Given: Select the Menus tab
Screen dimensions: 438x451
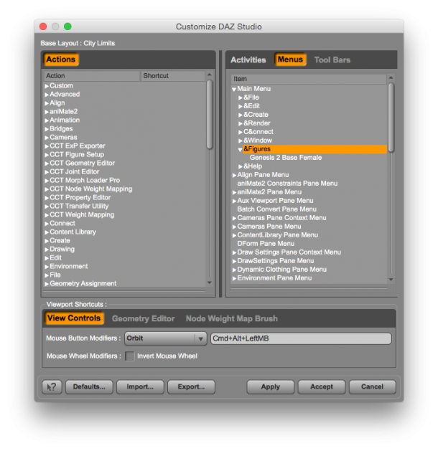Looking at the screenshot, I should tap(290, 60).
